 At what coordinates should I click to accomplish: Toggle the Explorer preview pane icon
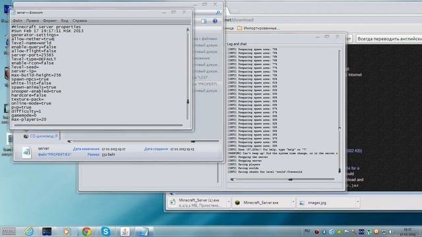point(204,21)
